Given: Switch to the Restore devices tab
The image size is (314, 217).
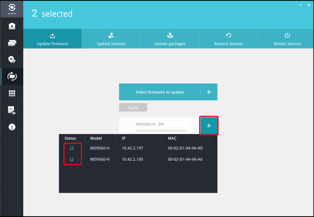Looking at the screenshot, I should 228,39.
